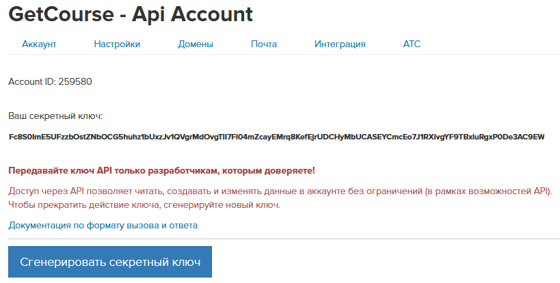This screenshot has width=560, height=283.
Task: Switch to the Настройки tab
Action: tap(117, 44)
